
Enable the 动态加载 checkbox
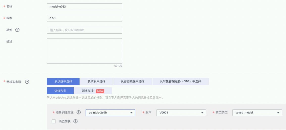click(54, 121)
